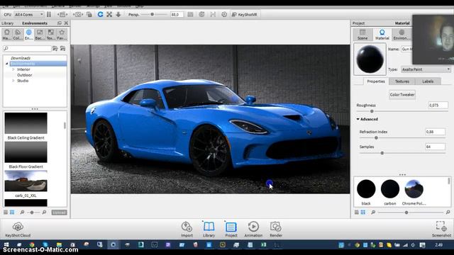Image resolution: width=454 pixels, height=255 pixels.
Task: Toggle the Library panel button
Action: (x=209, y=229)
